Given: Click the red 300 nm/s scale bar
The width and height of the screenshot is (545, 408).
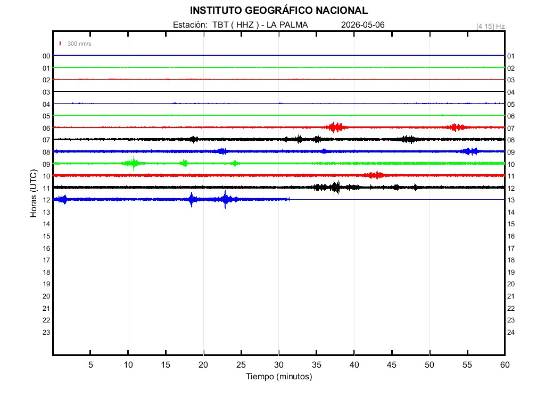Looking at the screenshot, I should pyautogui.click(x=60, y=44).
